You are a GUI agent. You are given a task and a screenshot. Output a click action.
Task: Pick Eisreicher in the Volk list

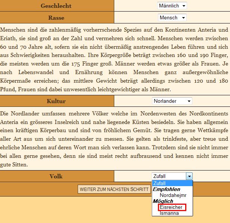coord(172,207)
